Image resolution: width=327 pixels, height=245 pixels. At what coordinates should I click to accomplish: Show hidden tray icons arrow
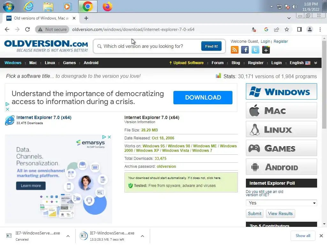tap(271, 7)
